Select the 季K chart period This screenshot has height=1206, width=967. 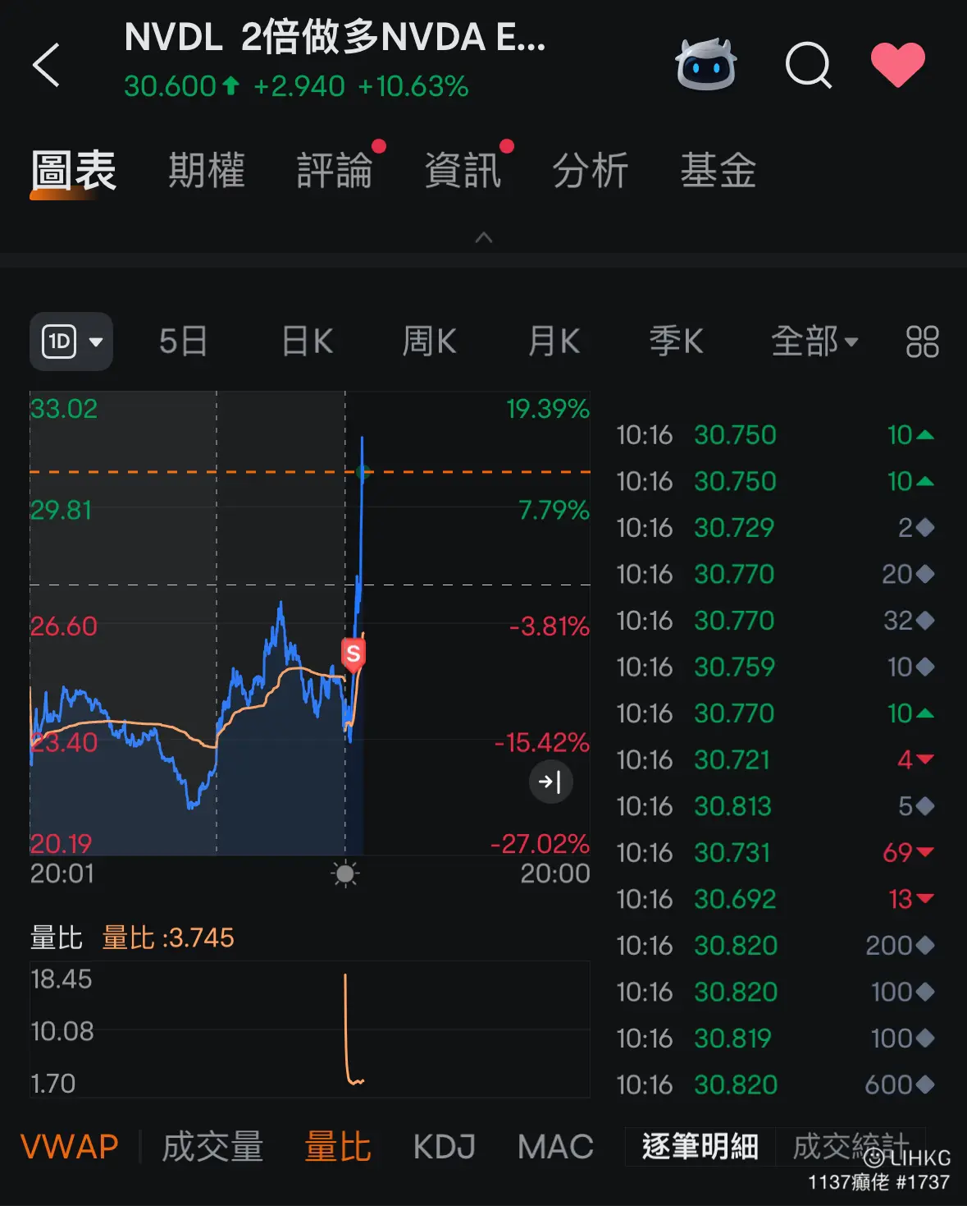pyautogui.click(x=677, y=342)
